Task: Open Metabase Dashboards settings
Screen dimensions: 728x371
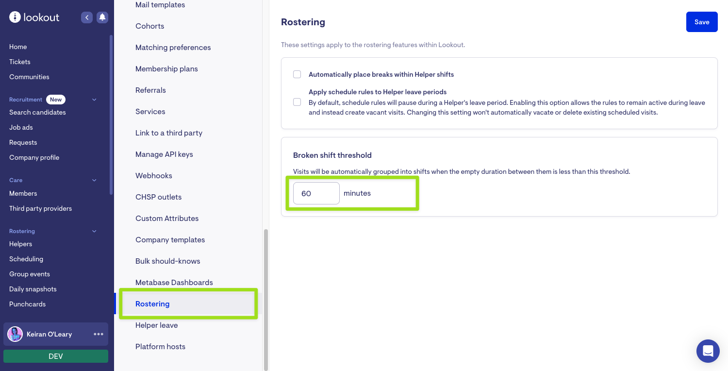Action: 174,283
